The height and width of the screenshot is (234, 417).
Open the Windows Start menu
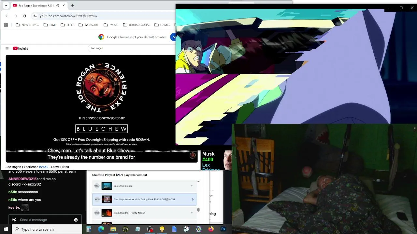(6, 229)
